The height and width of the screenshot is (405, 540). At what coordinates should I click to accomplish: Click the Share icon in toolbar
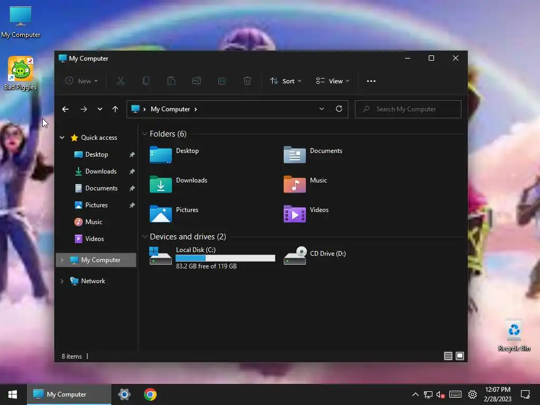pyautogui.click(x=222, y=81)
